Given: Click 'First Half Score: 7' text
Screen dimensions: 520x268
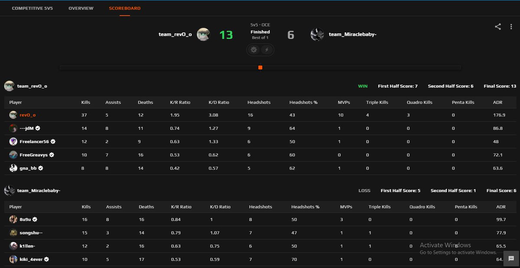Looking at the screenshot, I should coord(398,86).
